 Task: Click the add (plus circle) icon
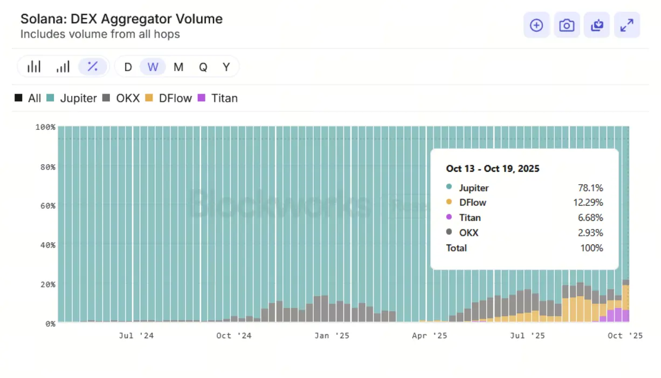pos(536,25)
